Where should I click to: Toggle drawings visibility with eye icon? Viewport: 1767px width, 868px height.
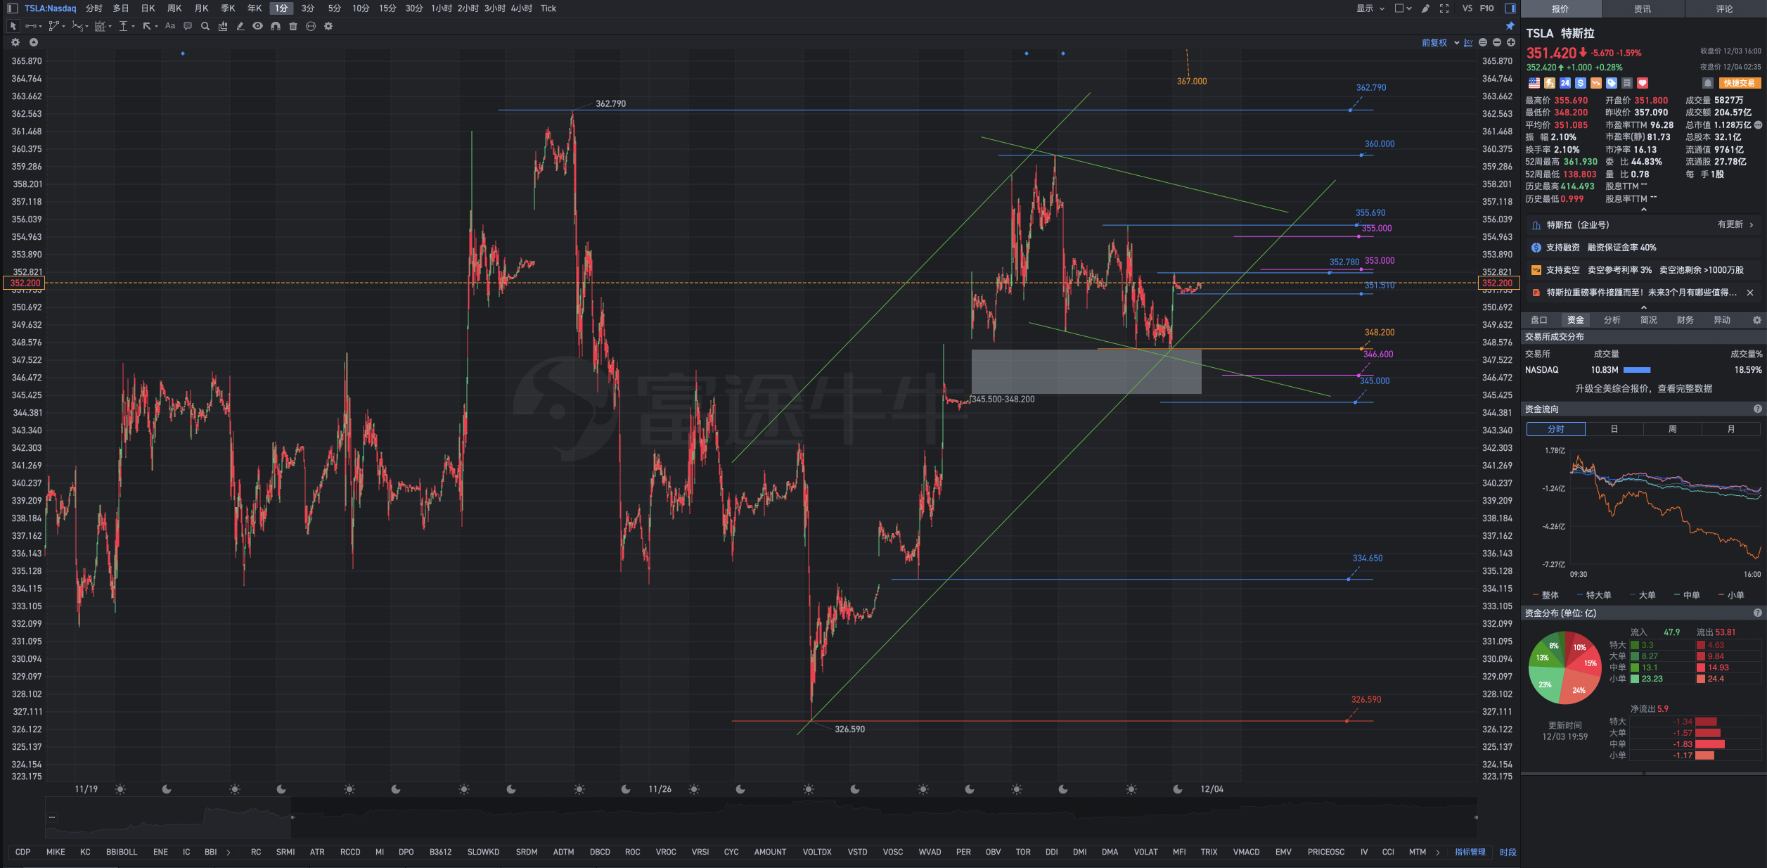pyautogui.click(x=258, y=26)
